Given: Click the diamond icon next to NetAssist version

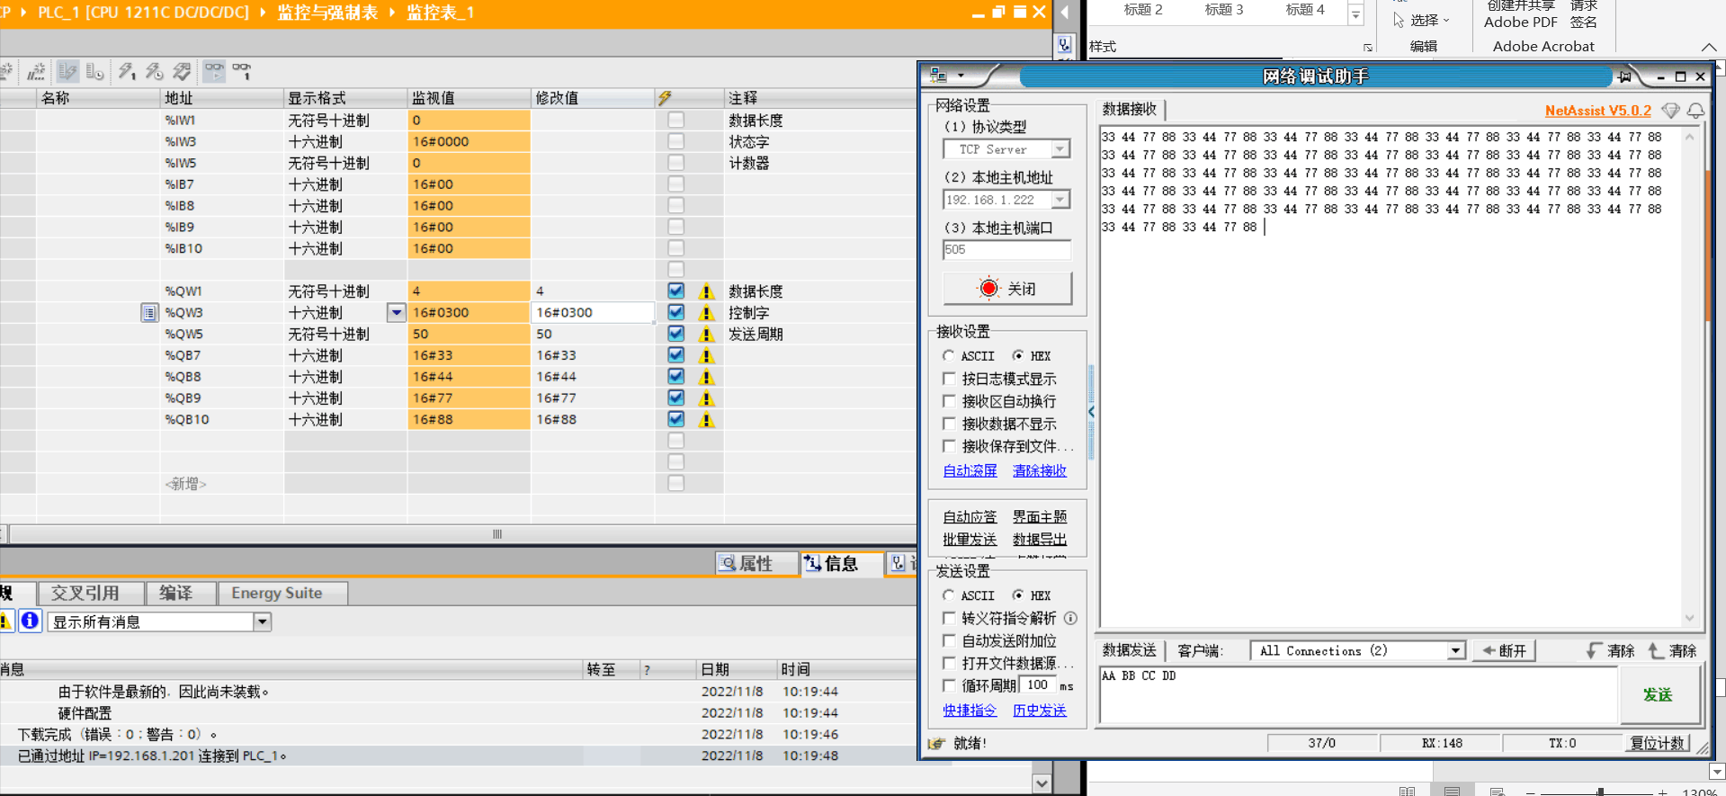Looking at the screenshot, I should [x=1670, y=111].
